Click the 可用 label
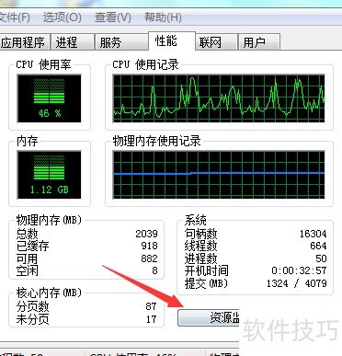The image size is (342, 356). (27, 258)
